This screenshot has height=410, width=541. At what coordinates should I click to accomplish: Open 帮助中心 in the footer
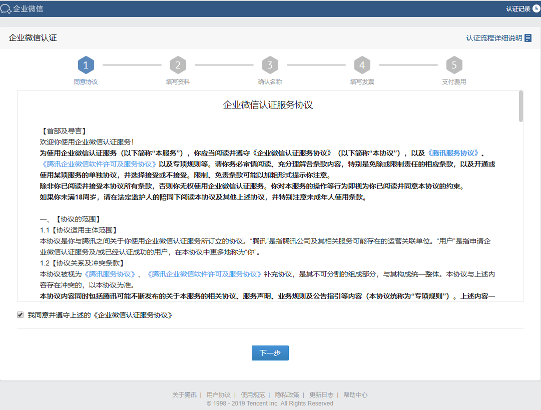pyautogui.click(x=355, y=394)
